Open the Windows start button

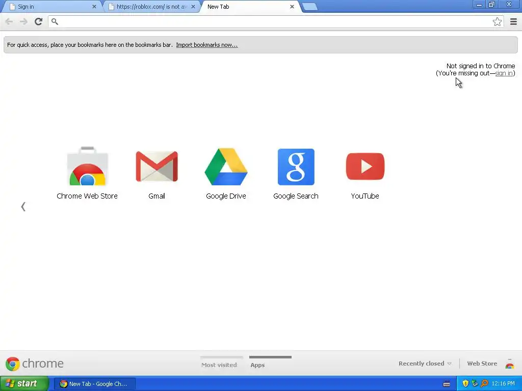click(x=24, y=384)
